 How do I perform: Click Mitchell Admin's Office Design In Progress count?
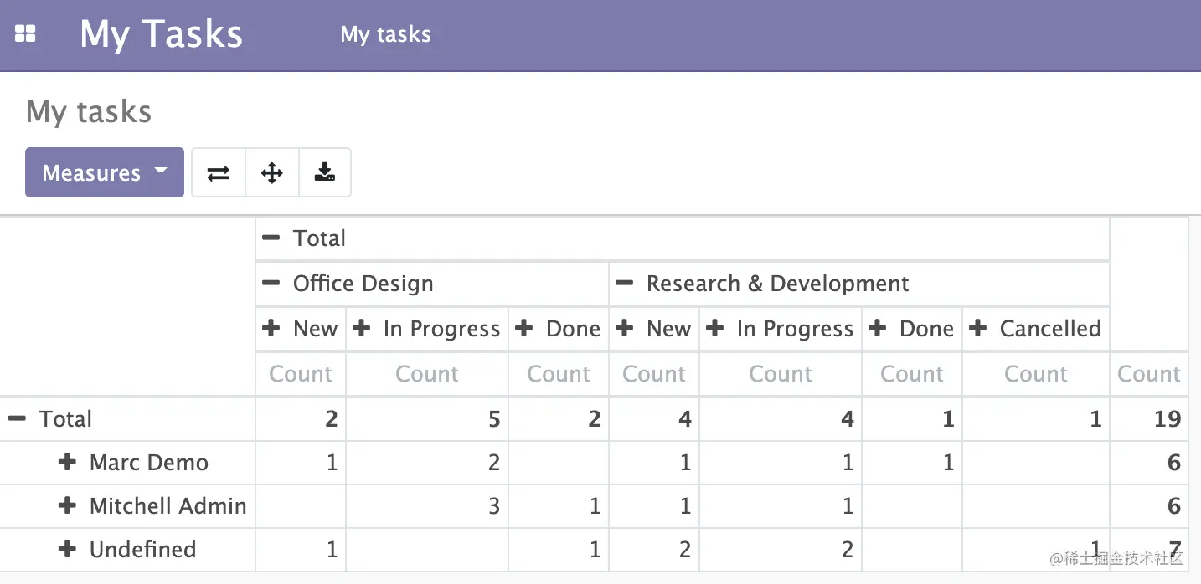[493, 506]
